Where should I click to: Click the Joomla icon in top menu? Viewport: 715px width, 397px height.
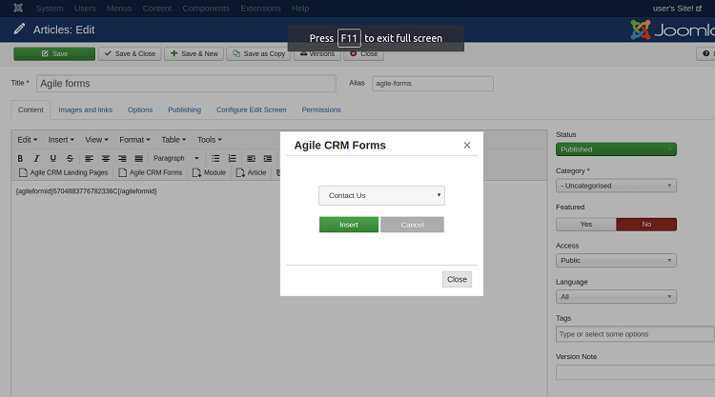(18, 8)
